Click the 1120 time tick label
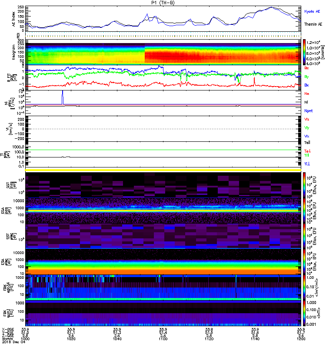The height and width of the screenshot is (348, 326). click(209, 339)
